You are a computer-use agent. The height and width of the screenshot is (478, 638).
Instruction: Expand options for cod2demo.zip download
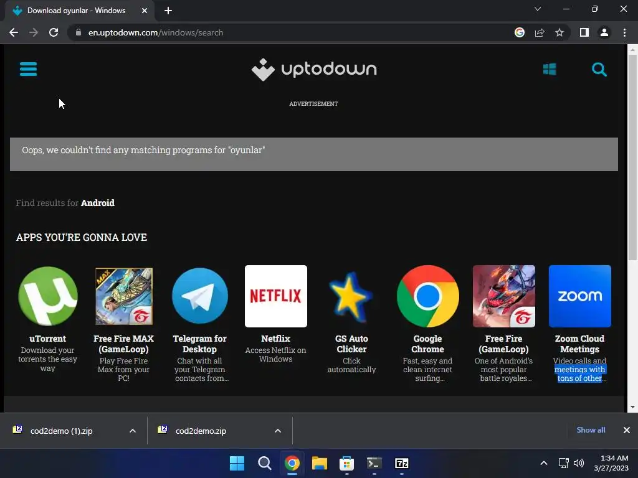click(x=278, y=431)
